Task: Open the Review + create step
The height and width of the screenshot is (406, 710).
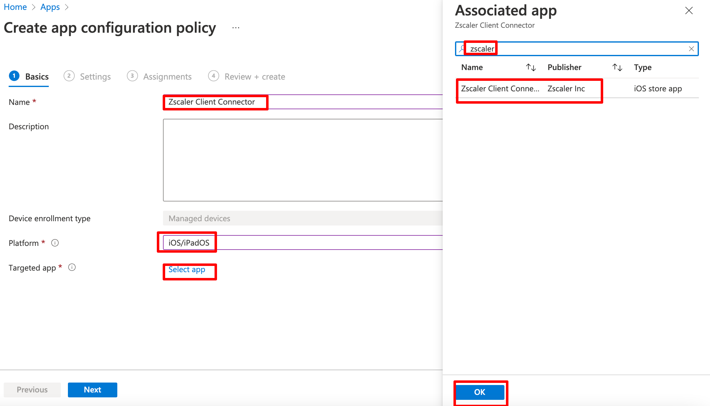Action: (x=255, y=76)
